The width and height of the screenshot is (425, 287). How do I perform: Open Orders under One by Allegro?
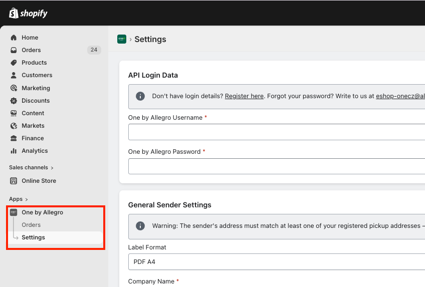[31, 225]
